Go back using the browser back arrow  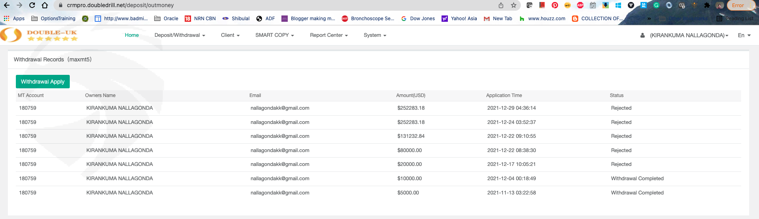[x=7, y=5]
